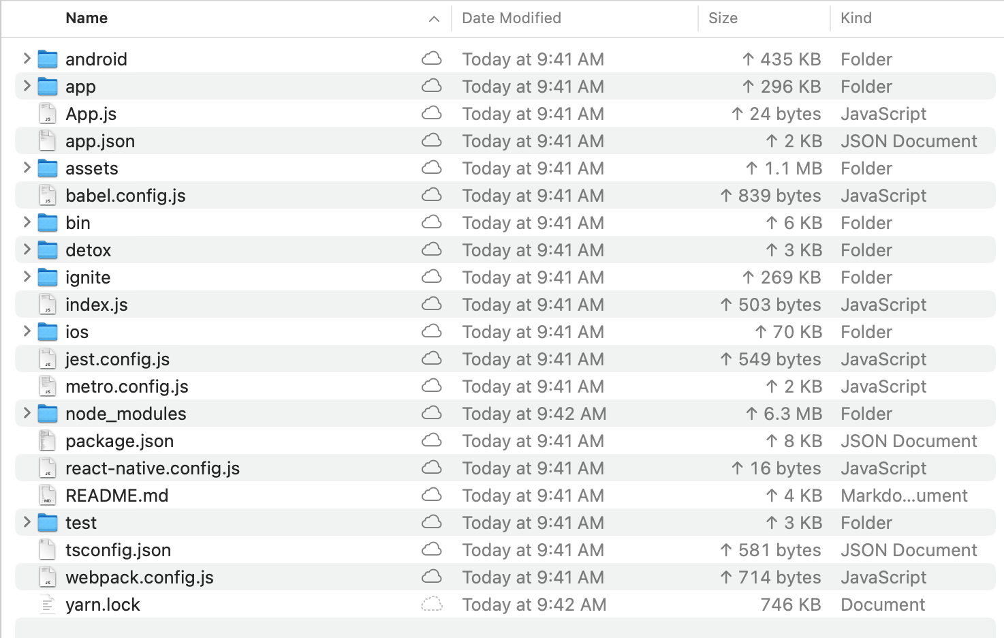Toggle sort direction arrow in Name column
This screenshot has width=1004, height=638.
coord(434,19)
